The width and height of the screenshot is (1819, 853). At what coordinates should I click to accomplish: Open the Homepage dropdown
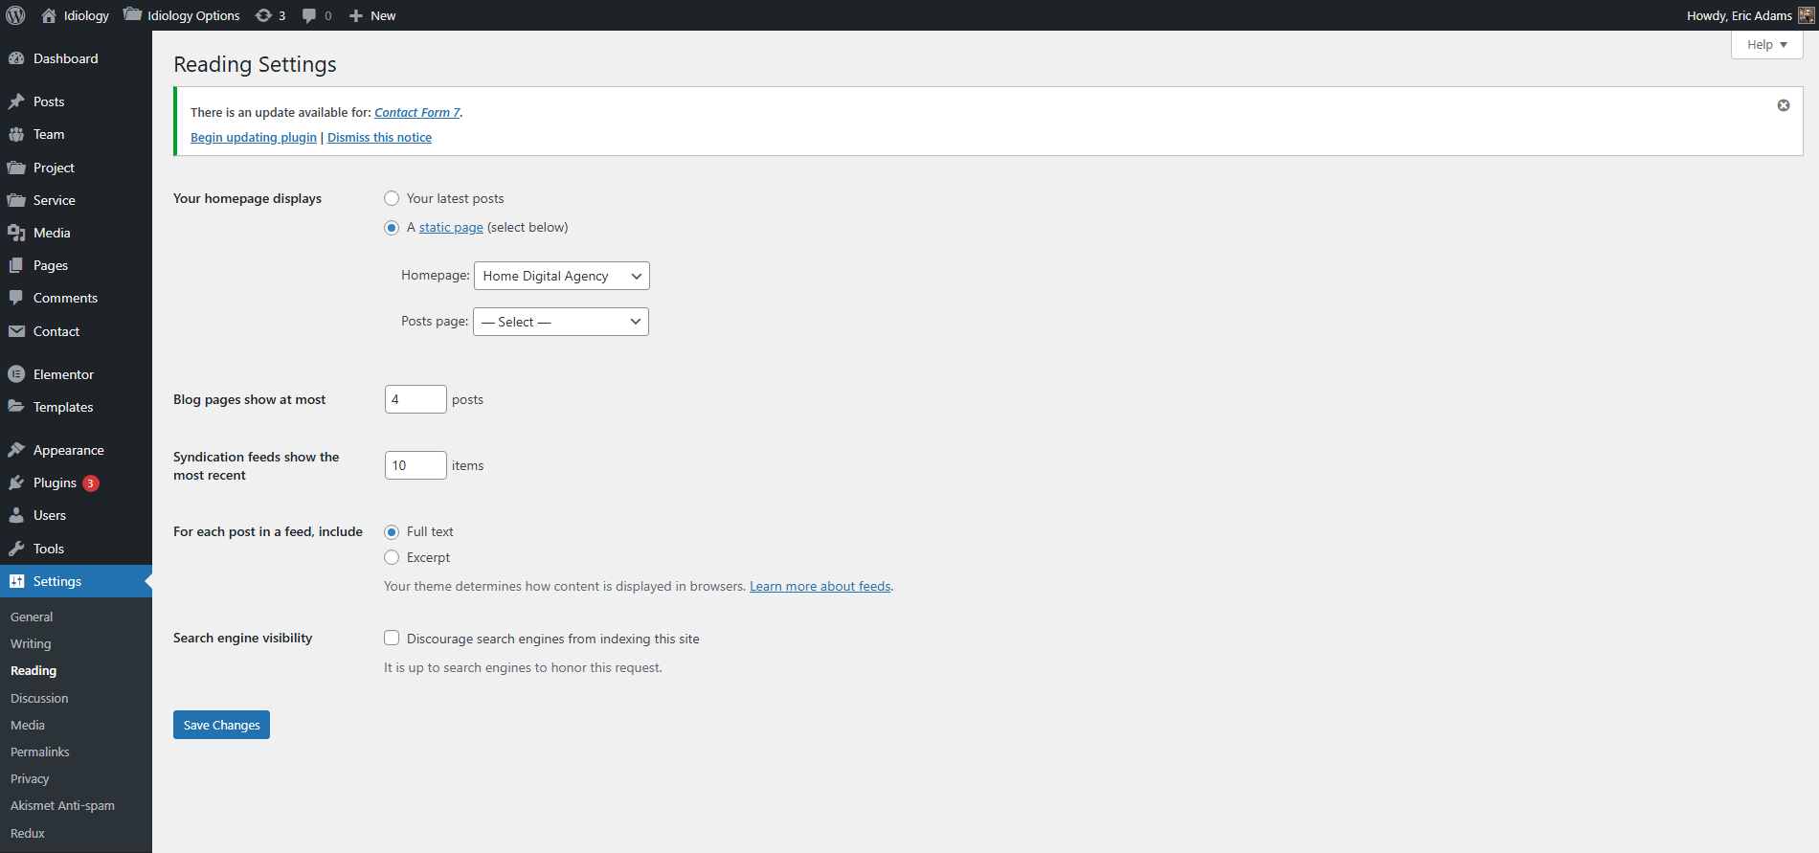pyautogui.click(x=561, y=276)
